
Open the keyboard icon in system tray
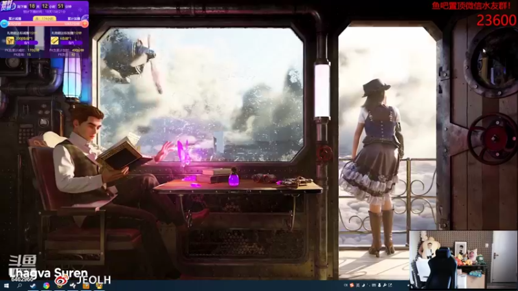coord(374,285)
